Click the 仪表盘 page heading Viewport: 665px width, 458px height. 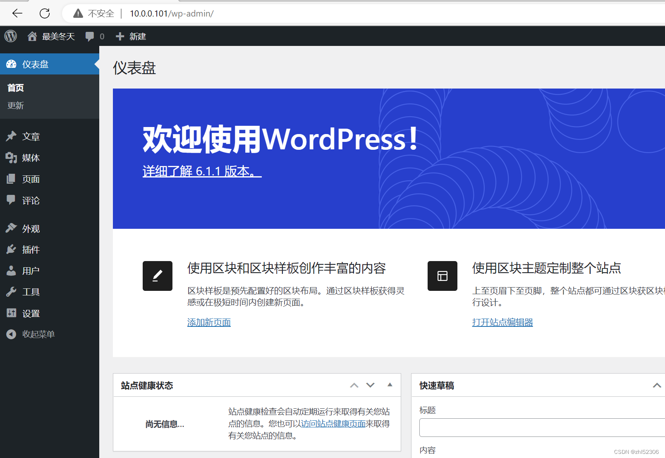pyautogui.click(x=134, y=68)
